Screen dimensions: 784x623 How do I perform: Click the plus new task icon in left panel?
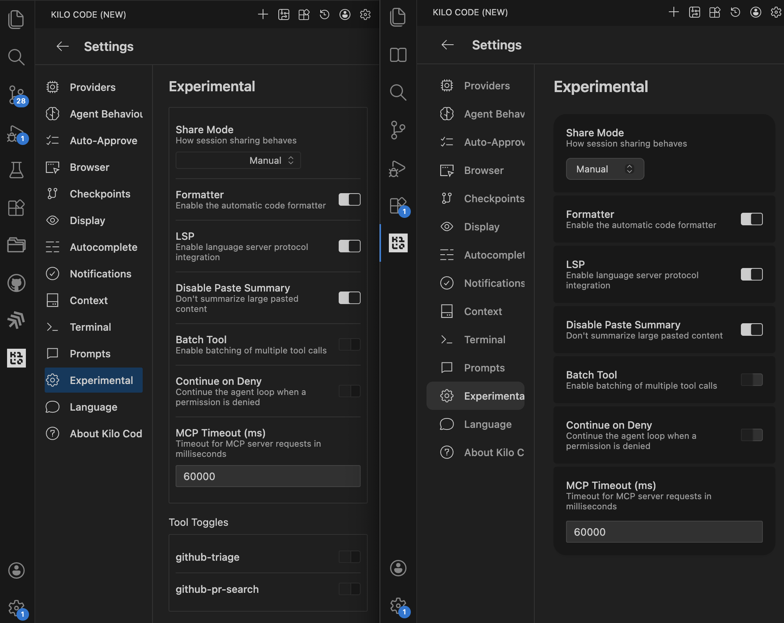[263, 15]
